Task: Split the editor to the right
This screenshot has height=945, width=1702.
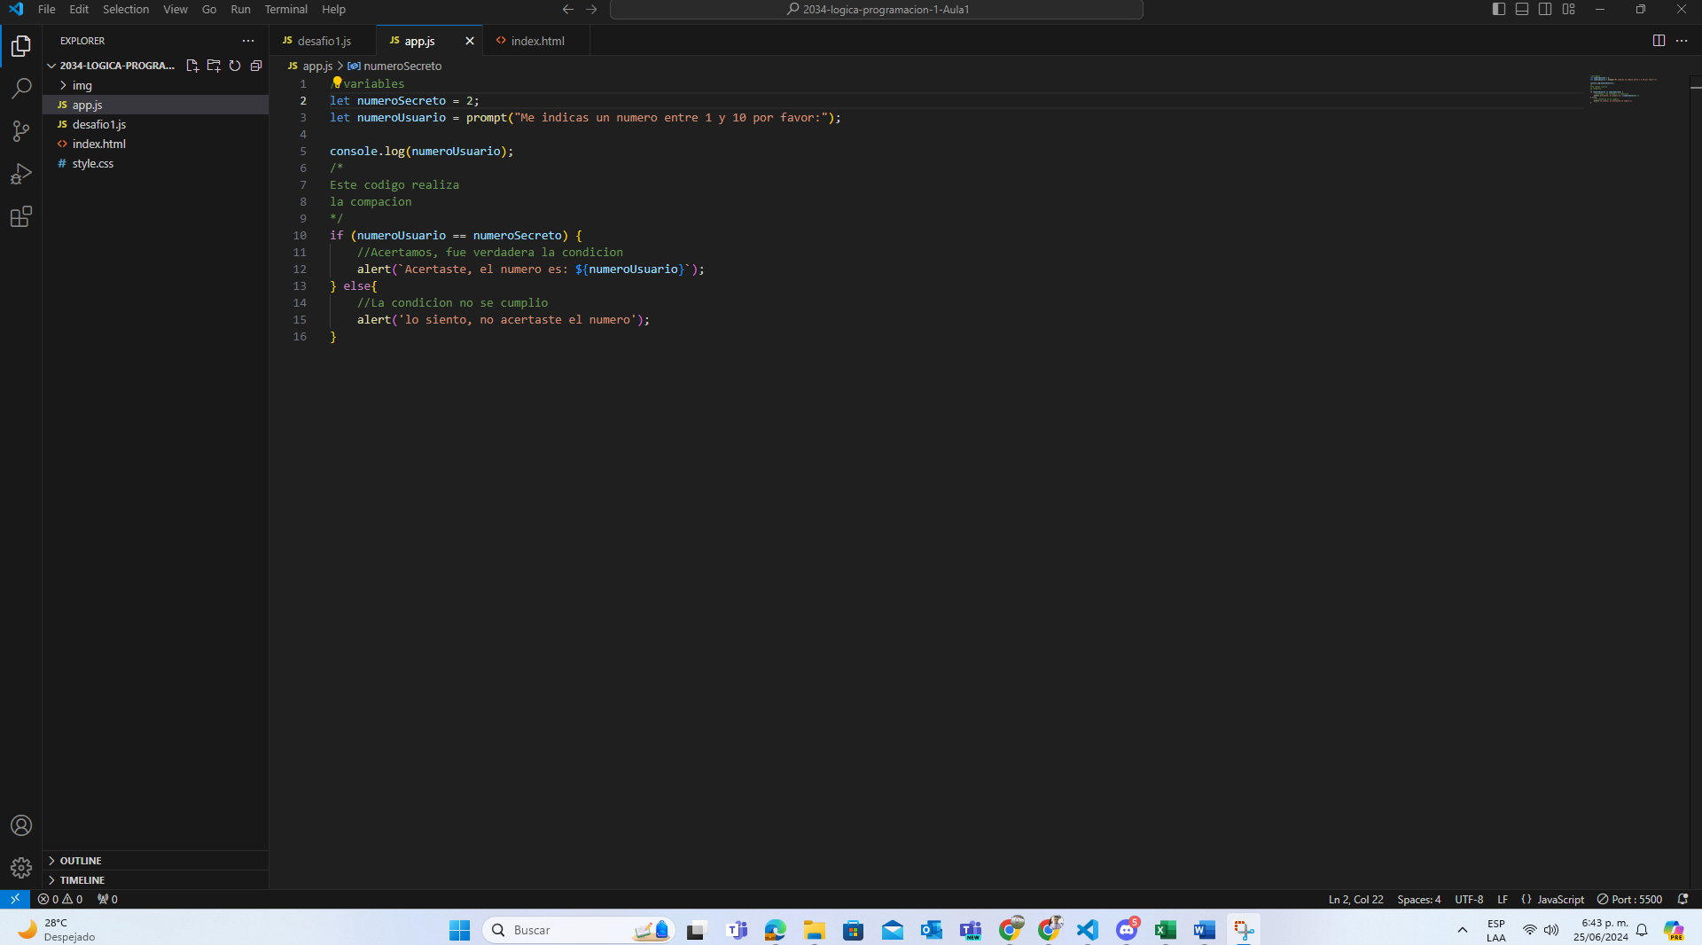Action: point(1659,41)
